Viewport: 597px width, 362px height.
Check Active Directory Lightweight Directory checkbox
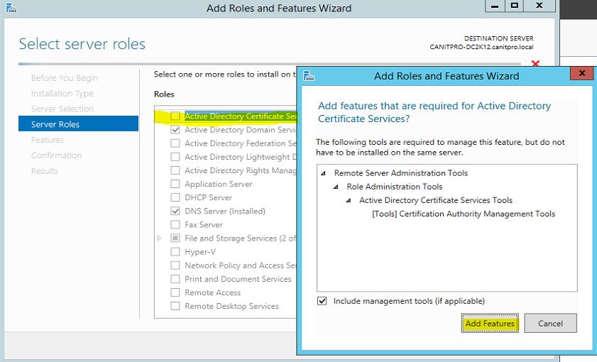tap(175, 157)
